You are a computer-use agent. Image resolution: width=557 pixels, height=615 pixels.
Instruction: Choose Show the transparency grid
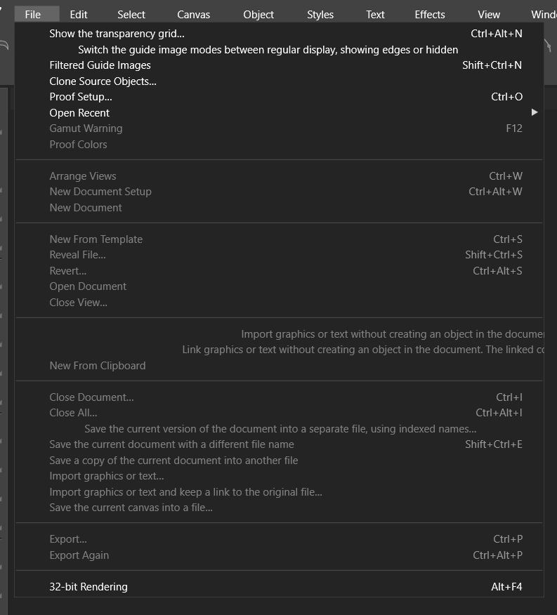tap(117, 33)
